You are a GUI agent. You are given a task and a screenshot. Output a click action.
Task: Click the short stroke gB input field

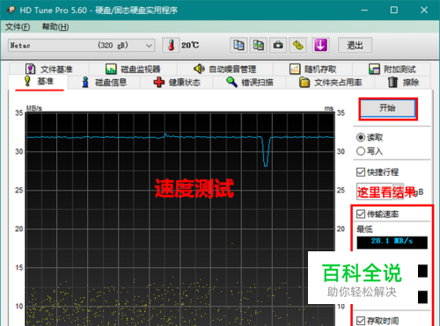(380, 192)
